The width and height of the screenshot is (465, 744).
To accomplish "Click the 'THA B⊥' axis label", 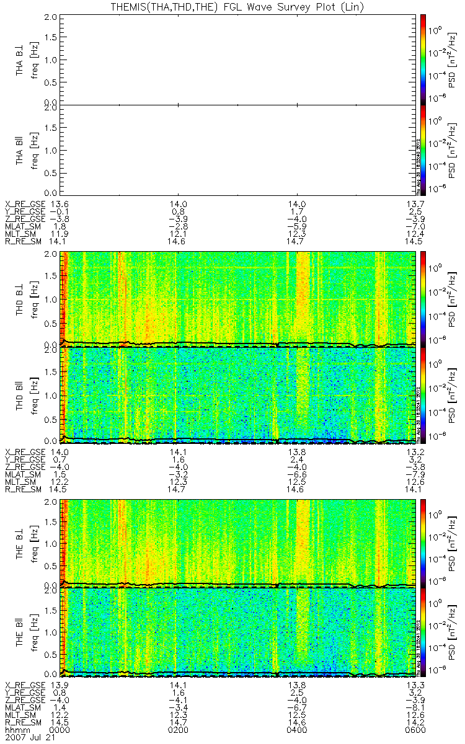I will coord(20,60).
